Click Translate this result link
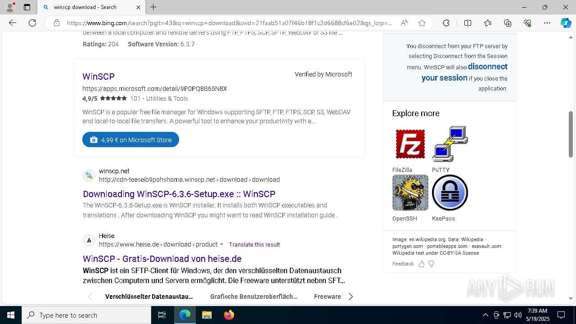 click(x=254, y=244)
